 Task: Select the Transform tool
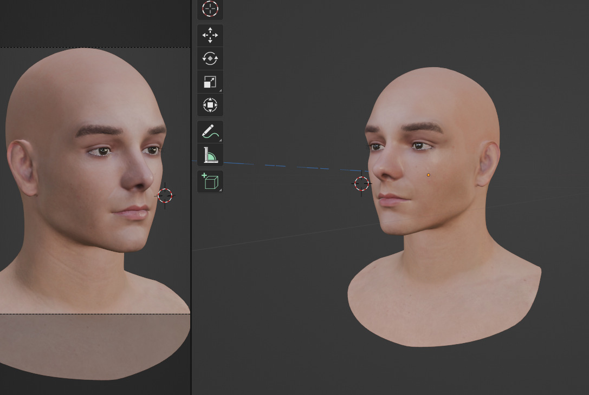coord(210,105)
